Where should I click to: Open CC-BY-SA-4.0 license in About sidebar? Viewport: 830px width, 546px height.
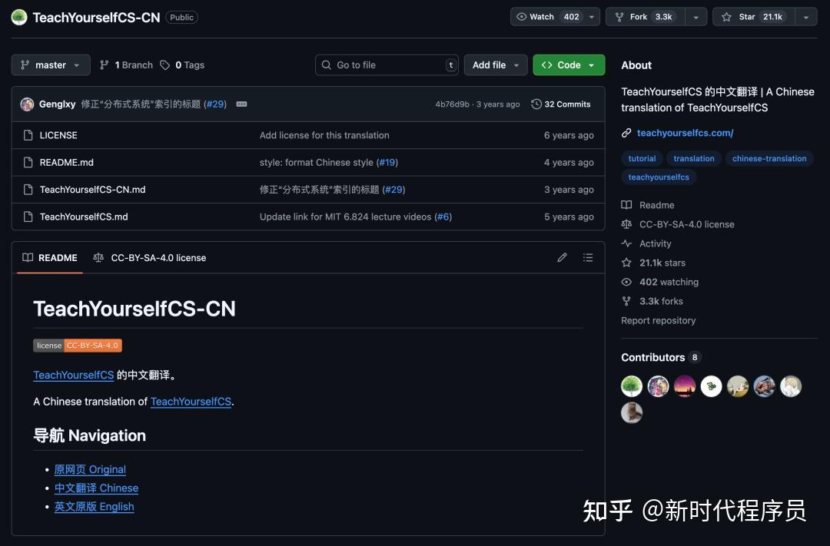tap(678, 224)
